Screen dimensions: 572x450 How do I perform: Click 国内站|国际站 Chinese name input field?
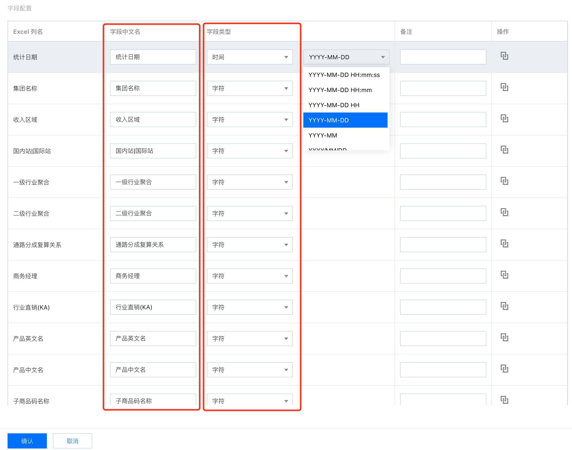coord(153,151)
